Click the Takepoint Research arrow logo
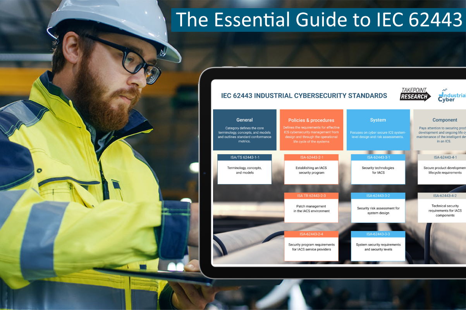This screenshot has width=466, height=310. coord(415,95)
